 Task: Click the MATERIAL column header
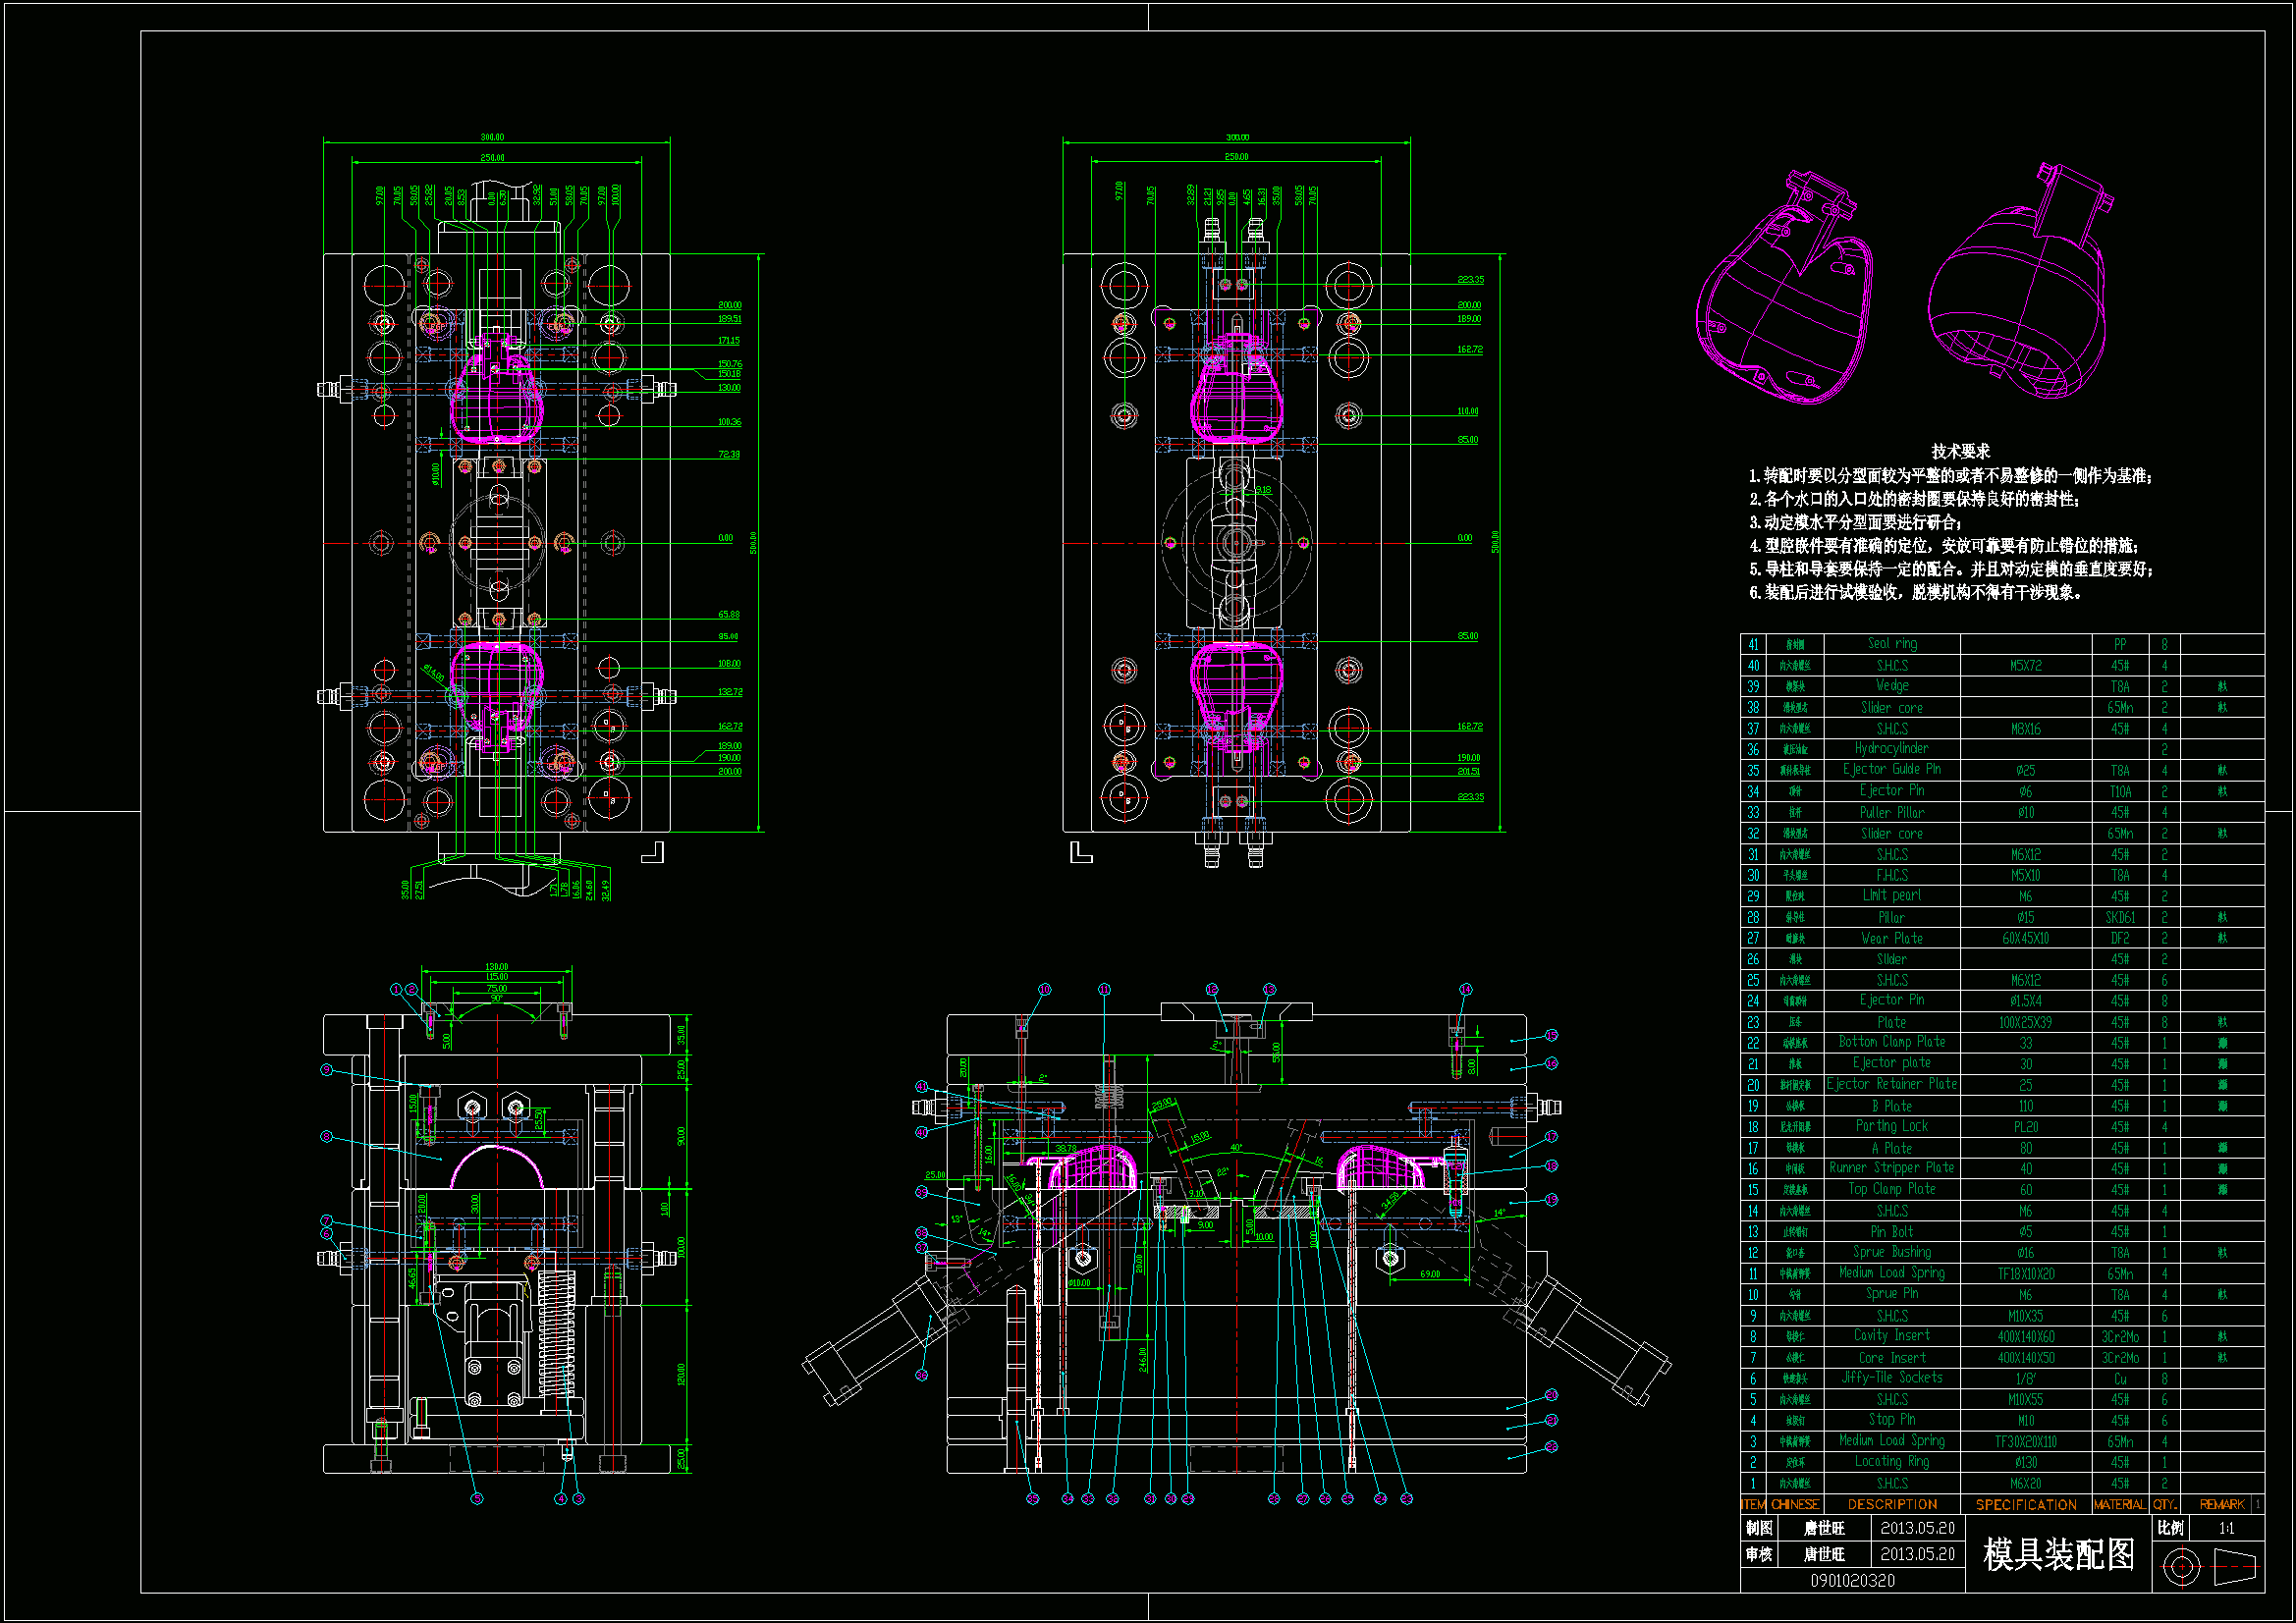(2119, 1504)
